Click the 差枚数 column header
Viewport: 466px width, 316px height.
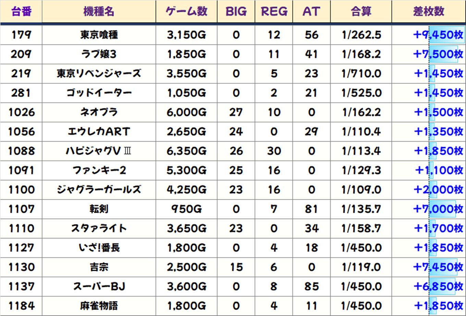428,11
